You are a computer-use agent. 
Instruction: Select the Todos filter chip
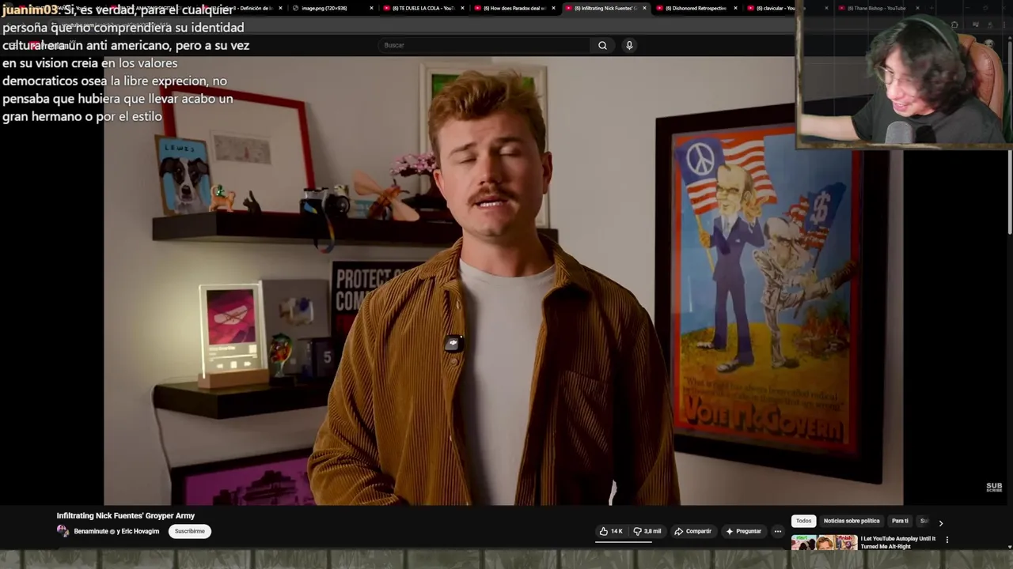pos(803,521)
